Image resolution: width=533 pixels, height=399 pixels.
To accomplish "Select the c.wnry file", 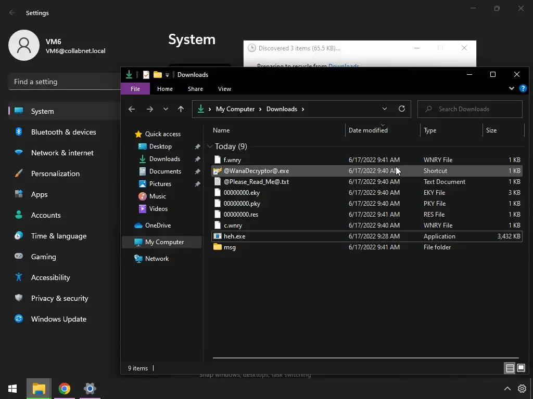I will point(367,225).
